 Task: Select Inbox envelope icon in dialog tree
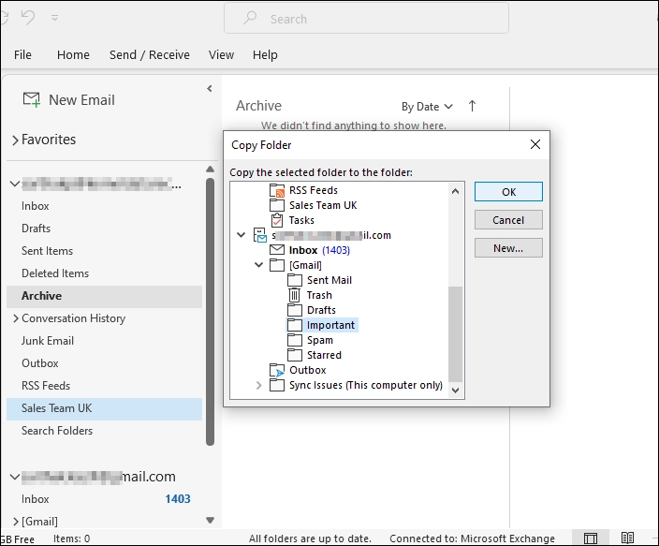277,250
